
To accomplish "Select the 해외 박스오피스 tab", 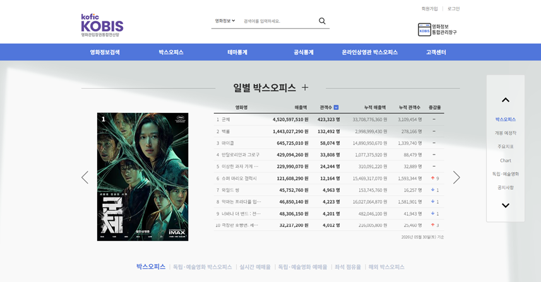I will tap(386, 267).
